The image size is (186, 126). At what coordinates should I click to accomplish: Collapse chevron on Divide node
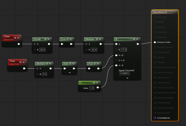49,39
